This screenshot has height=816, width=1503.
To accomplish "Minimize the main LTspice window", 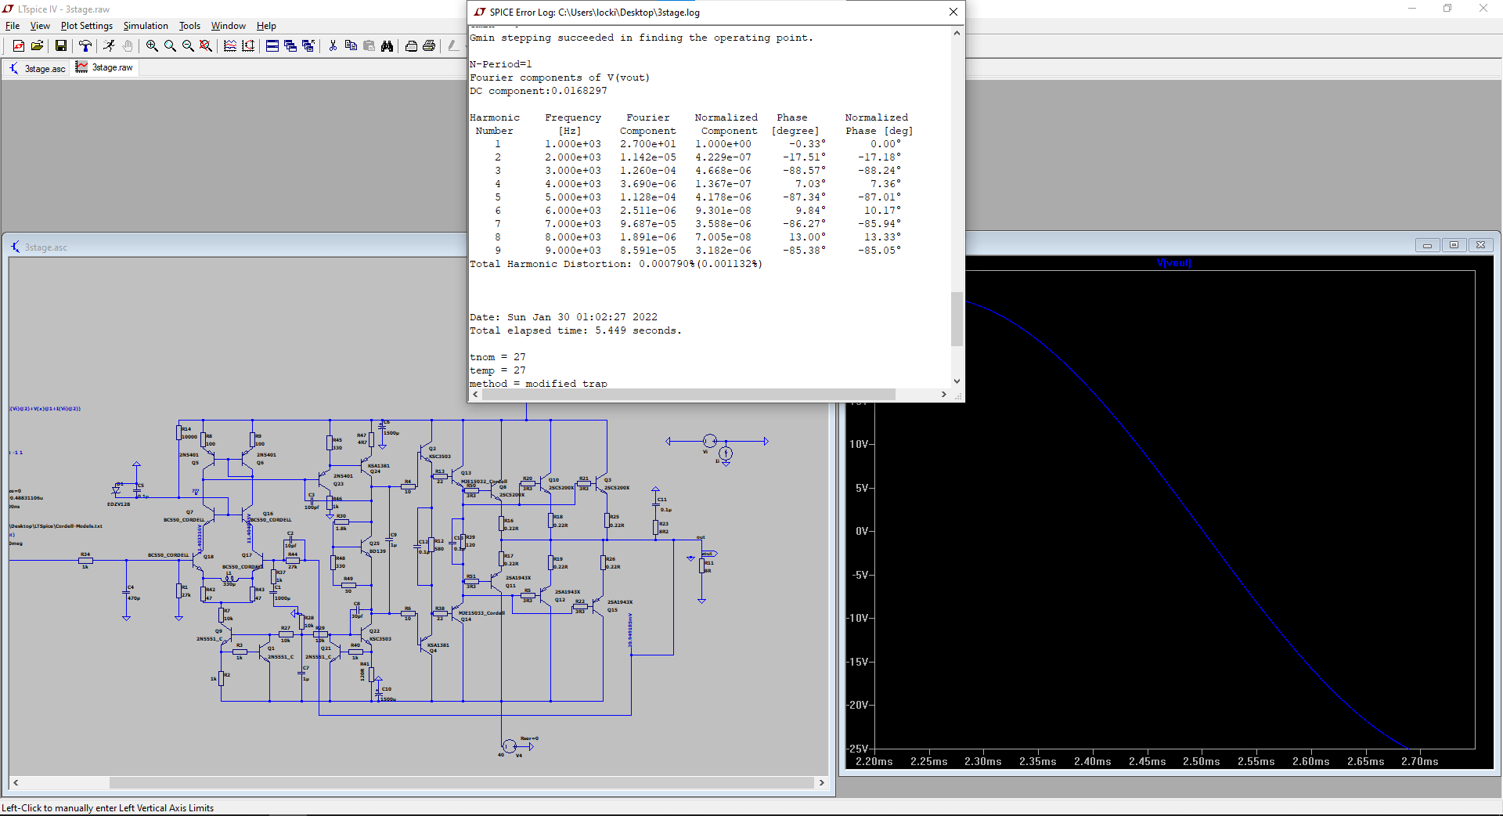I will point(1412,9).
